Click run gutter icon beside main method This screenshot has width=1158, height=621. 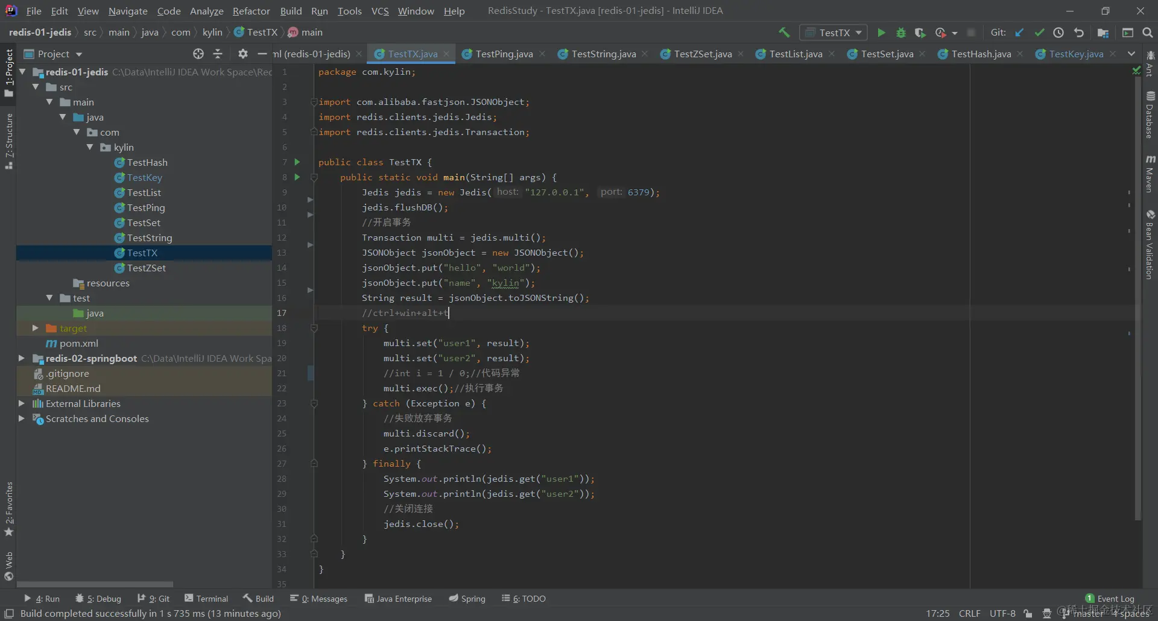tap(297, 177)
